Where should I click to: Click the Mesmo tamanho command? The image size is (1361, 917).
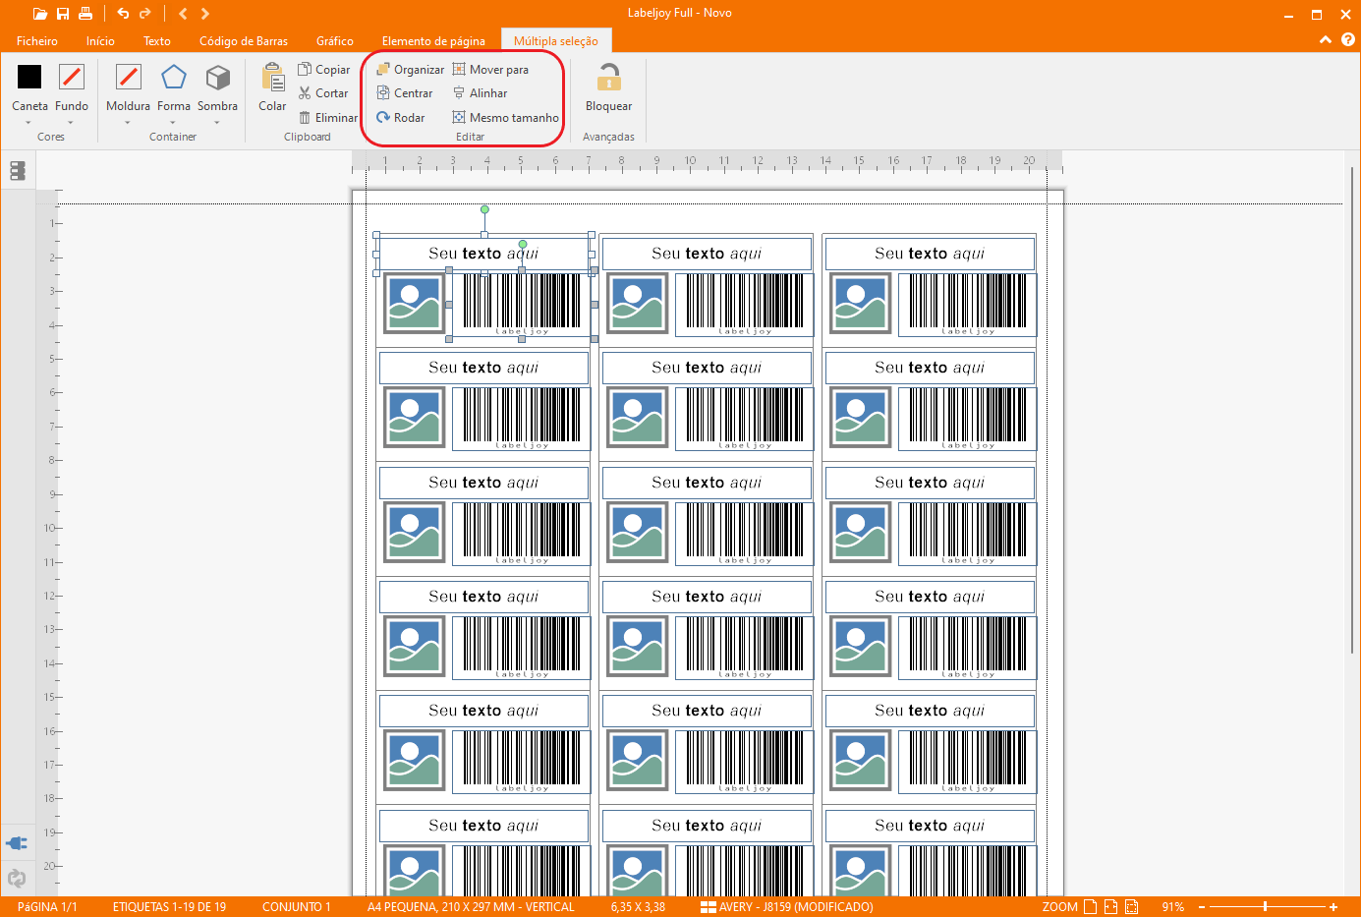tap(506, 118)
